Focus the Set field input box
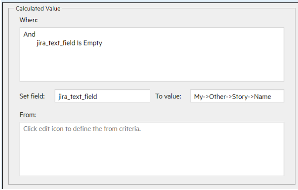 [102, 97]
